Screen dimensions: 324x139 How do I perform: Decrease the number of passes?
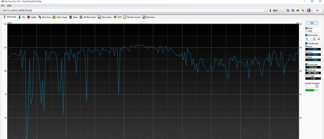coord(317,87)
